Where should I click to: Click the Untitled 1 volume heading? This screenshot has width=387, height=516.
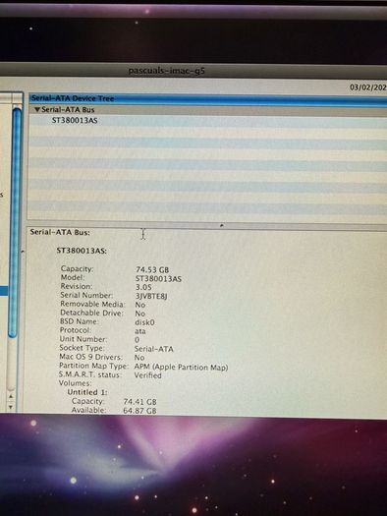click(87, 392)
